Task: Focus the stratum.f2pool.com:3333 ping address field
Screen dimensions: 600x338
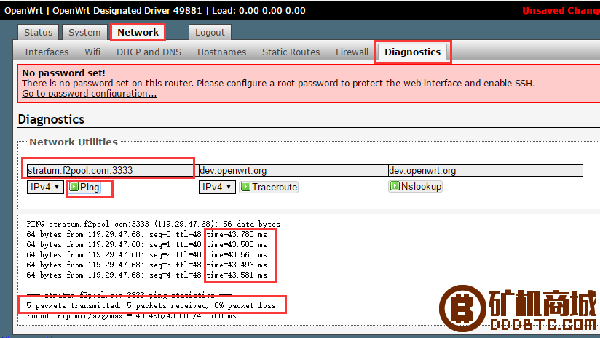Action: point(112,170)
